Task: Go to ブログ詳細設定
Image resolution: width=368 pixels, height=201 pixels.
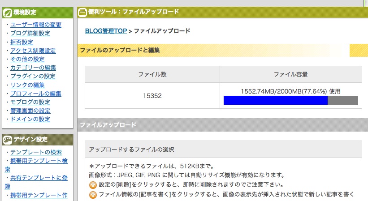Action: point(30,33)
